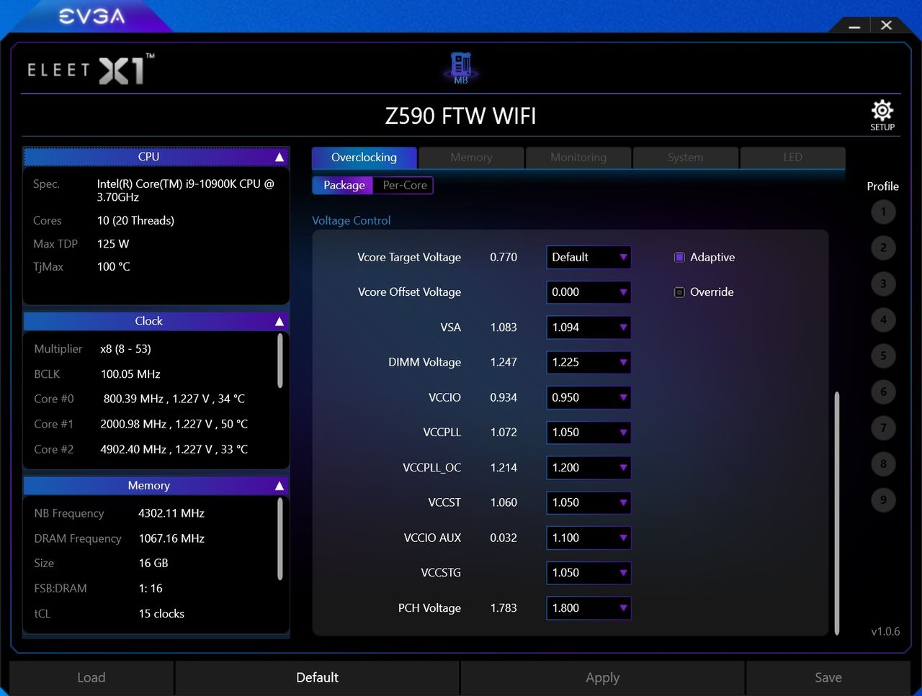Image resolution: width=922 pixels, height=696 pixels.
Task: Switch to the Memory tab
Action: coord(471,158)
